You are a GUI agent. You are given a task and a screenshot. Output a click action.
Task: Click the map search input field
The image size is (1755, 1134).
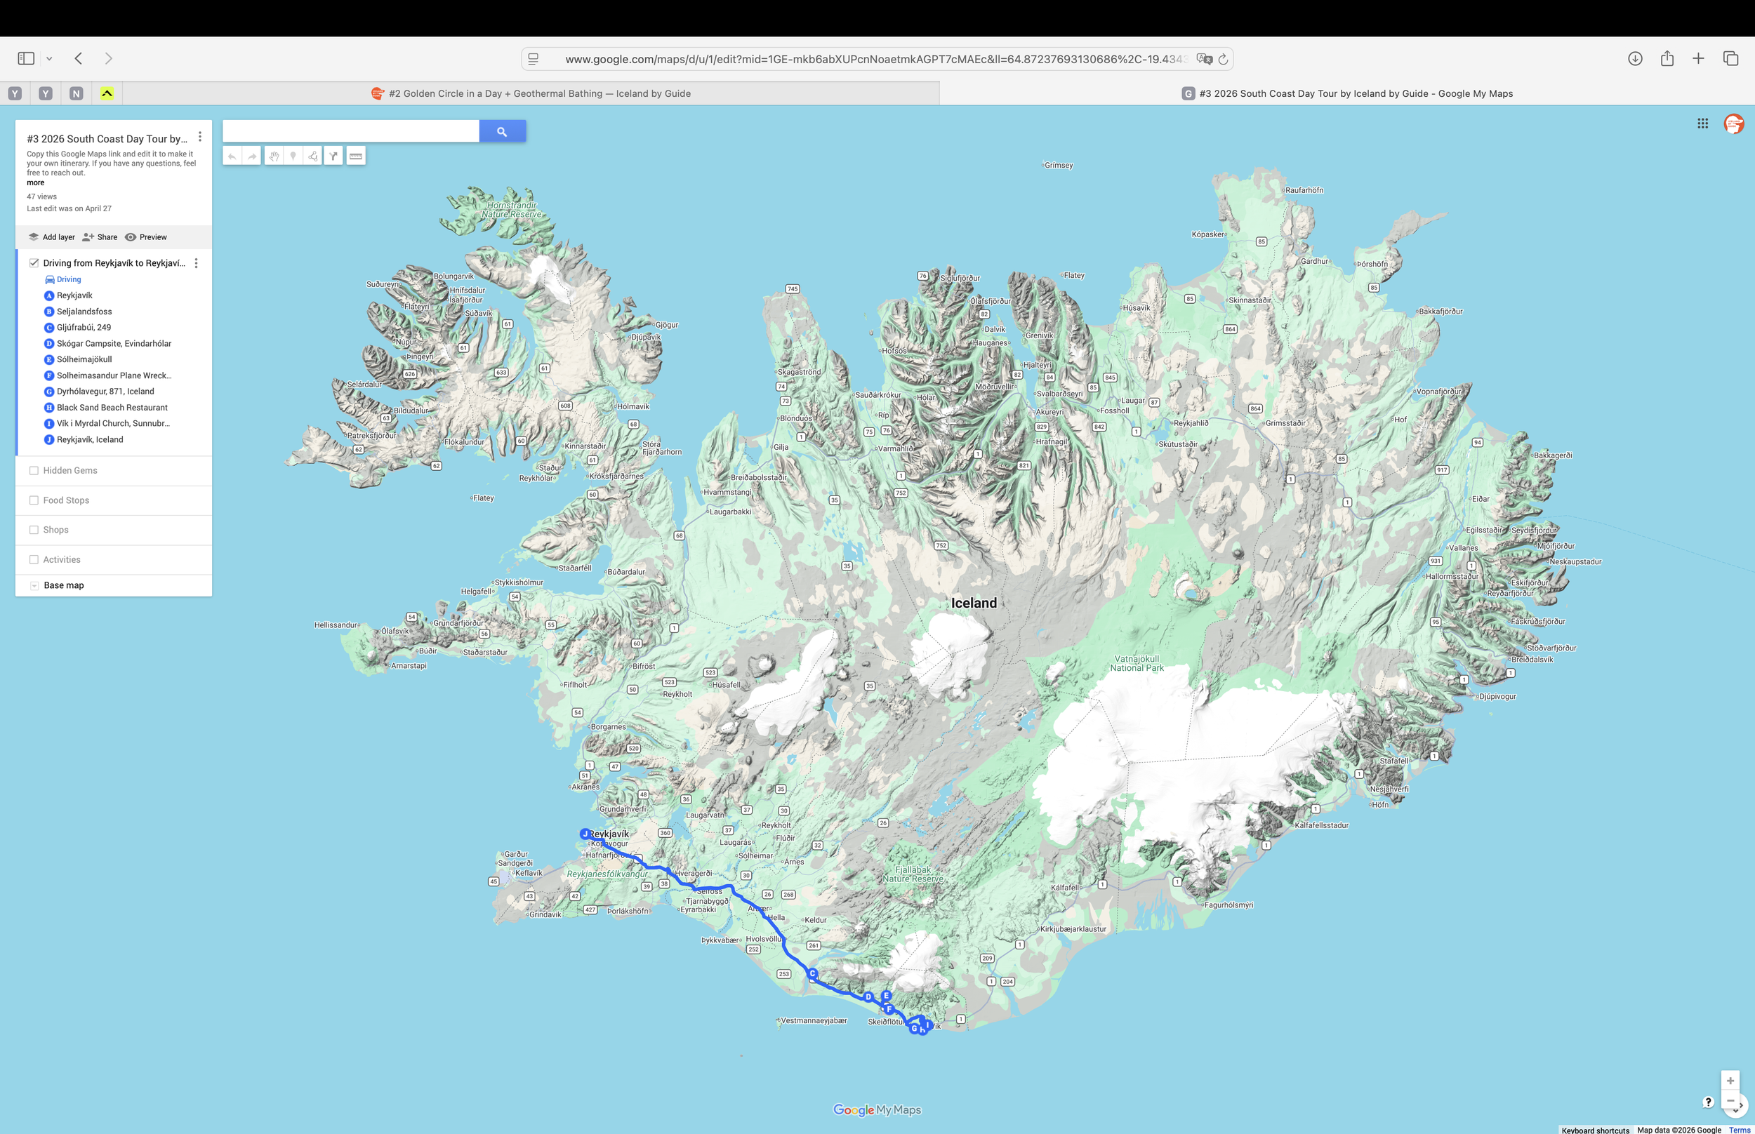tap(350, 132)
